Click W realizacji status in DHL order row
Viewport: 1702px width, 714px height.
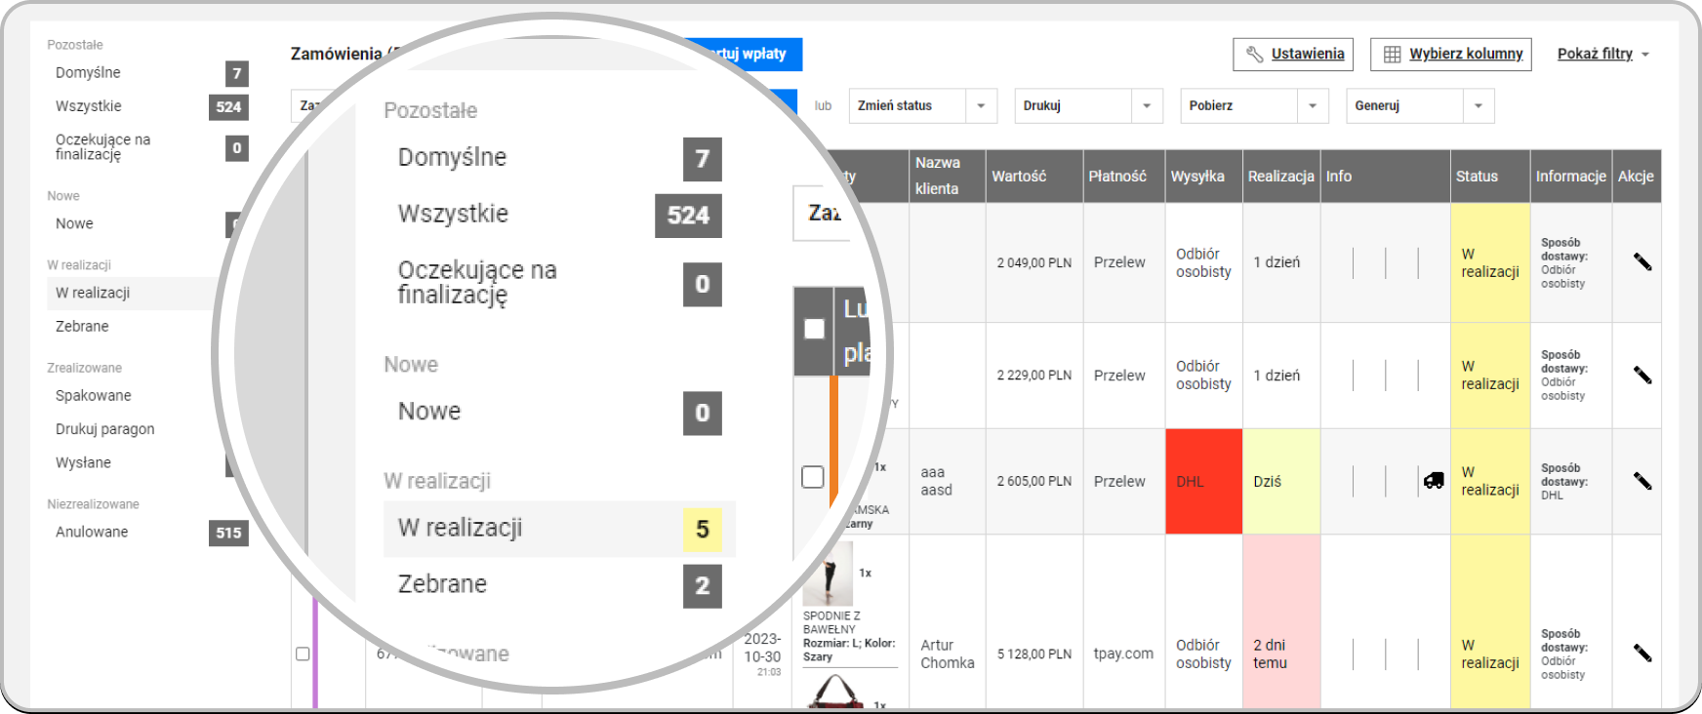1490,481
